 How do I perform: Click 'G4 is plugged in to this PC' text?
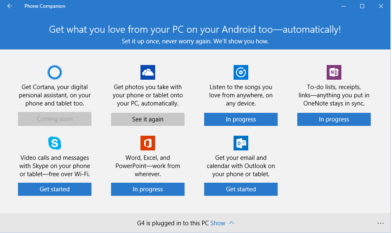click(x=173, y=223)
